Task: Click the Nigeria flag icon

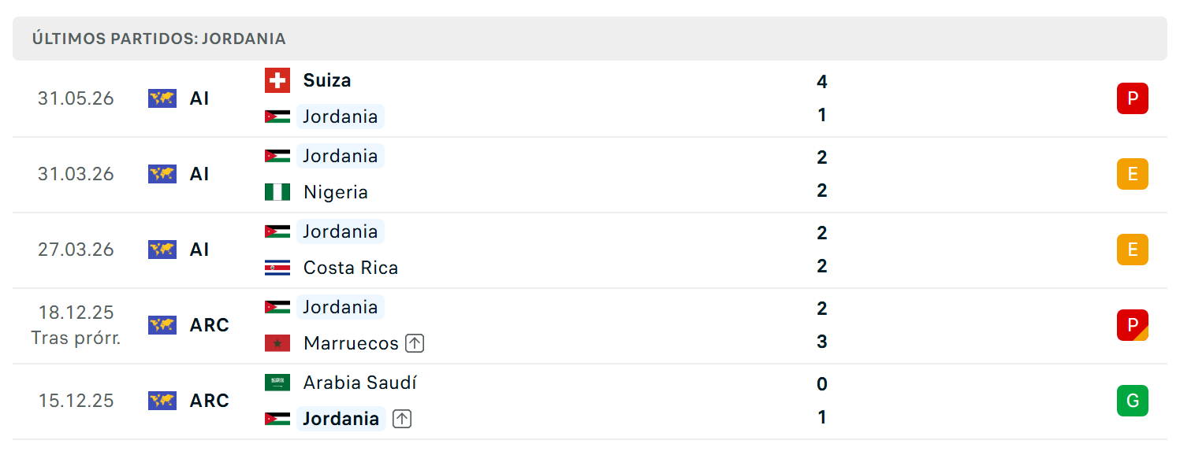Action: pyautogui.click(x=277, y=192)
